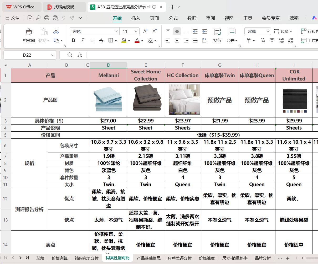This screenshot has height=264, width=318.
Task: Open the 文件 (File) menu
Action: (12, 18)
